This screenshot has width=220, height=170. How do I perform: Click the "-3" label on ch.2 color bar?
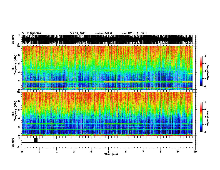click(205, 102)
